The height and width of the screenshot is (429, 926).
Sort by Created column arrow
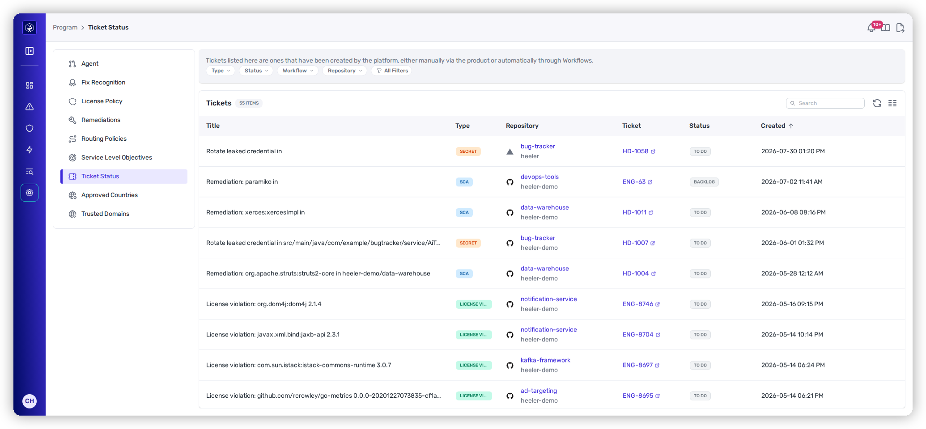click(791, 126)
